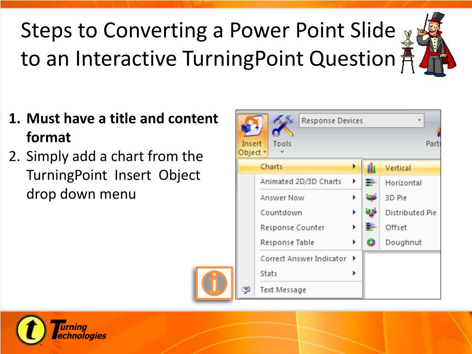472x354 pixels.
Task: Choose the Distributed Pie submenu label
Action: coord(411,212)
